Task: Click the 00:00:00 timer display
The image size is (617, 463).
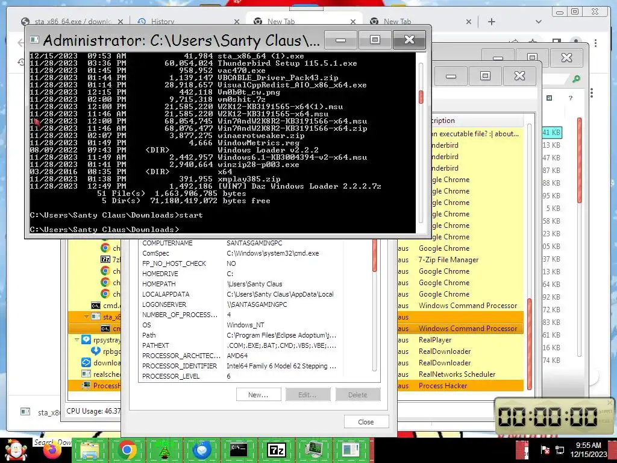Action: click(x=548, y=417)
